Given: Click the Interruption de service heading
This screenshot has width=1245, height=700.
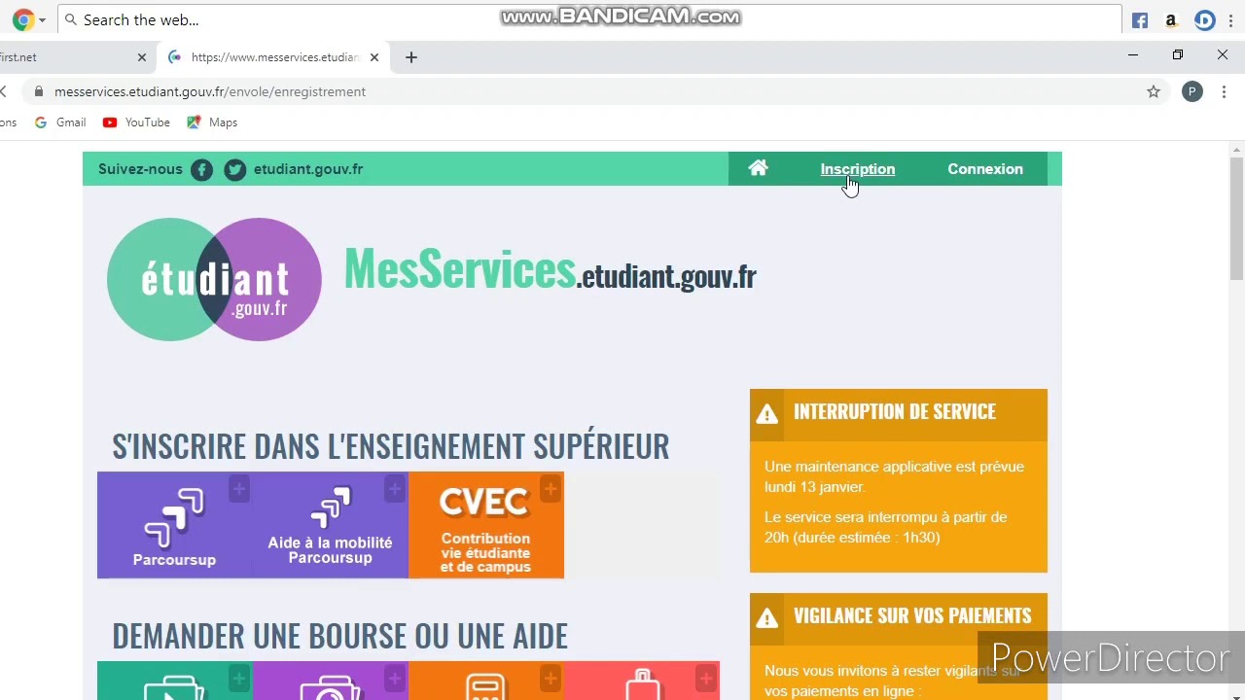Looking at the screenshot, I should (x=895, y=411).
